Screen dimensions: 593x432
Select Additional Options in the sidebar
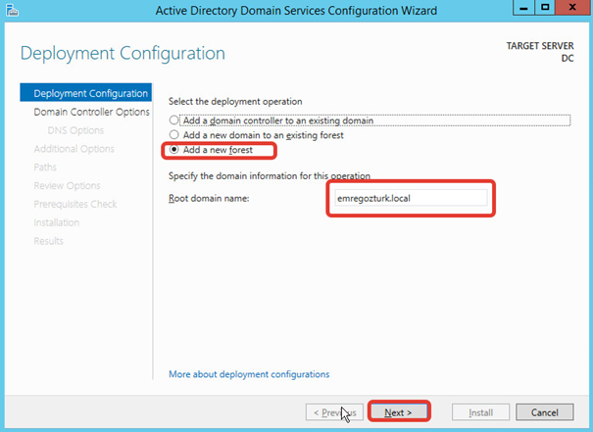point(74,149)
